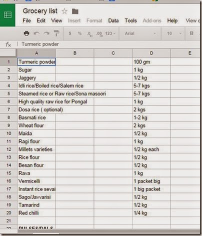
Task: Click the Grocery list title
Action: [40, 11]
